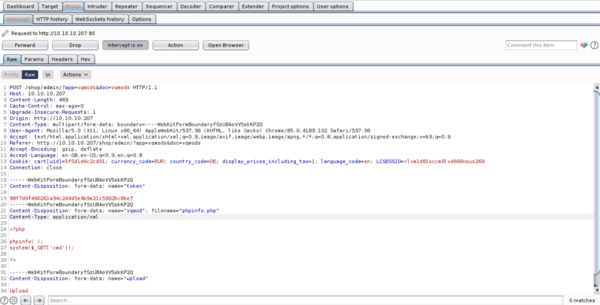The image size is (600, 305).
Task: Click the "Request to http://10.10.10.207:80" label
Action: click(x=53, y=33)
